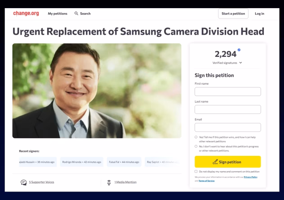Screen dimensions: 284x200
Task: Focus the Last name field
Action: tap(228, 109)
